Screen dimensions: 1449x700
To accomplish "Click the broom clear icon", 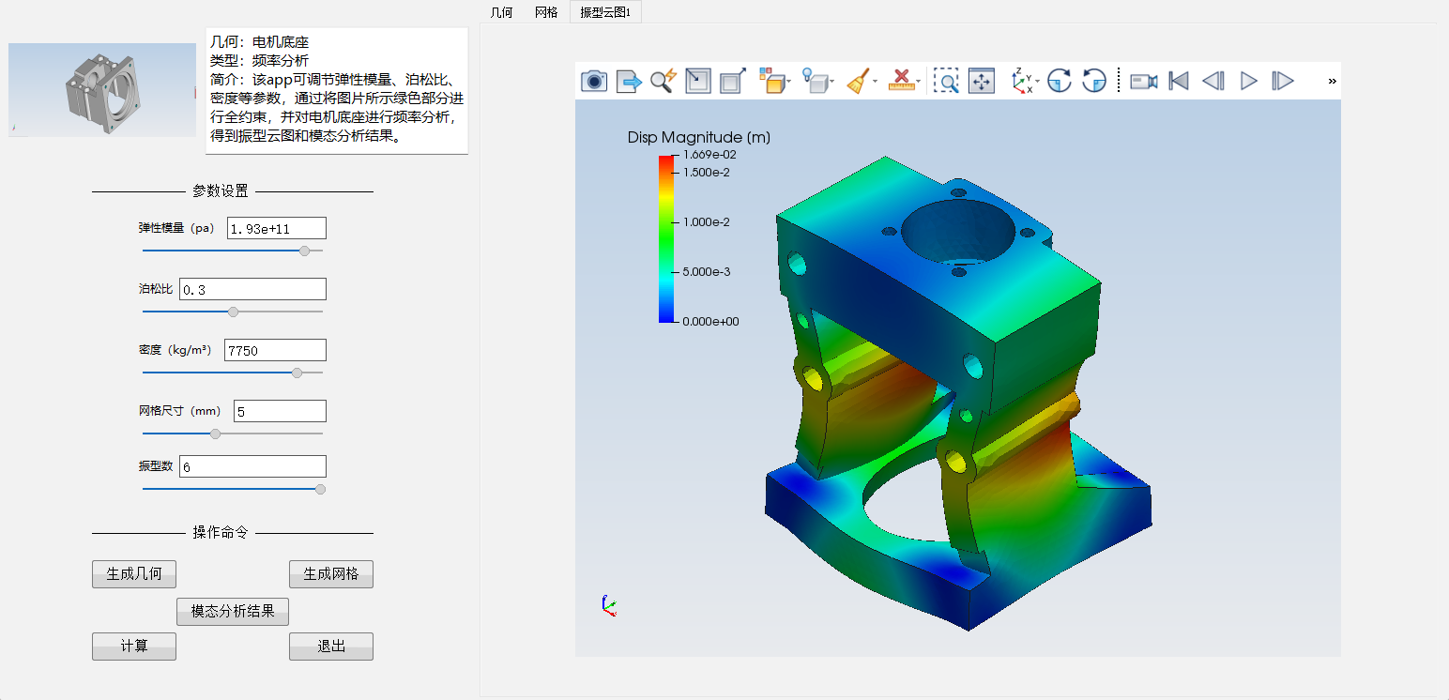I will pos(857,81).
